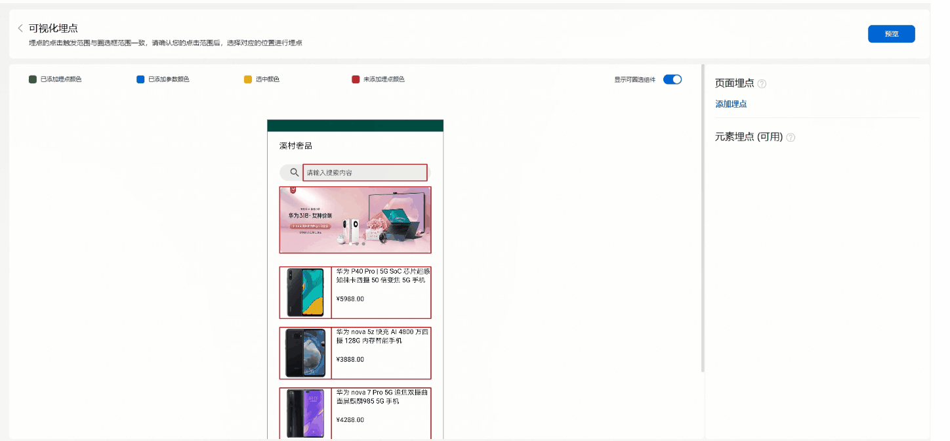Click the yellow 选中颜色 swatch

[x=248, y=79]
